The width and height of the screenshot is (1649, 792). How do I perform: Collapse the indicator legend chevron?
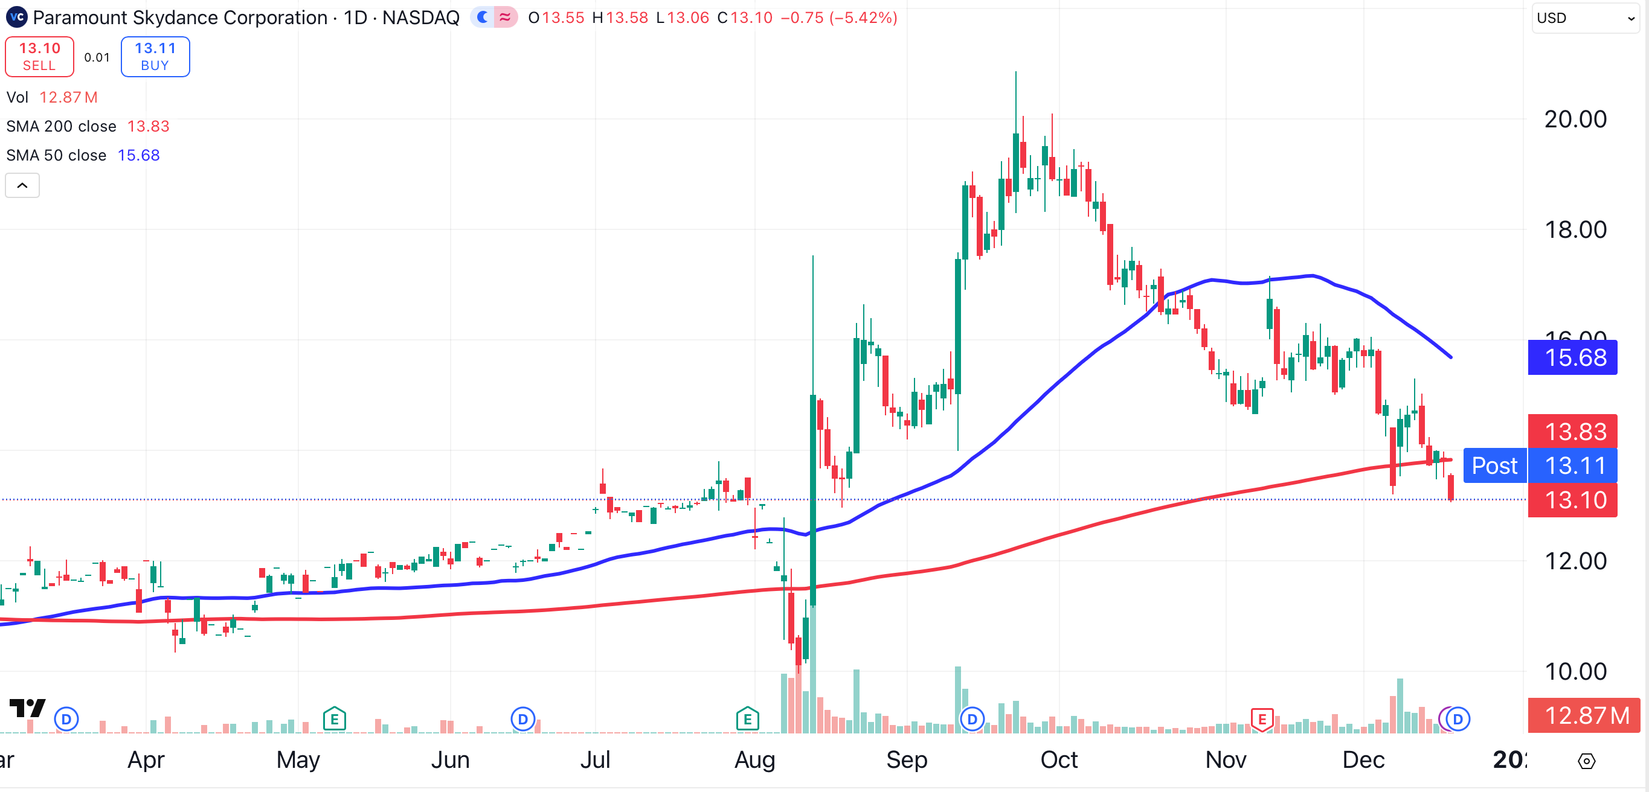click(x=22, y=185)
